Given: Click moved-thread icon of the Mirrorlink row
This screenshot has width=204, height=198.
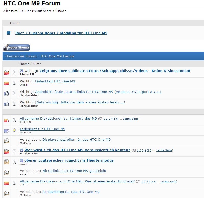Looking at the screenshot, I should (x=6, y=172).
